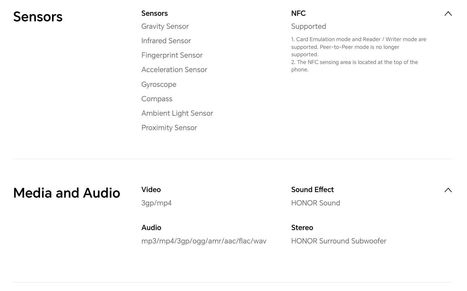
Task: Click the Gyroscope entry
Action: pos(159,84)
